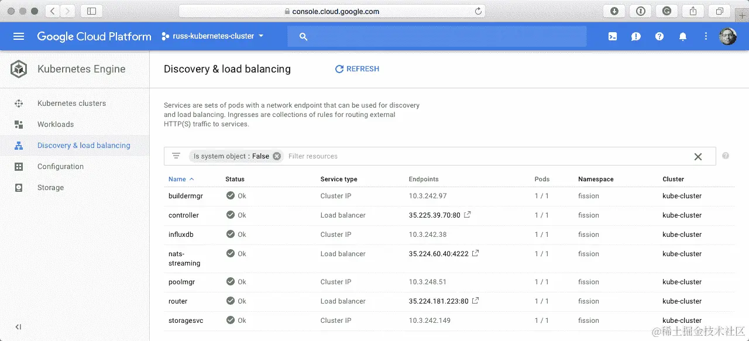Open the nats-streaming service

(x=184, y=259)
